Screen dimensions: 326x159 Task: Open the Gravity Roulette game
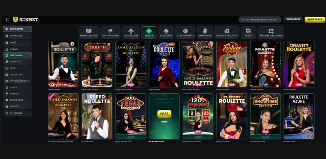299,64
